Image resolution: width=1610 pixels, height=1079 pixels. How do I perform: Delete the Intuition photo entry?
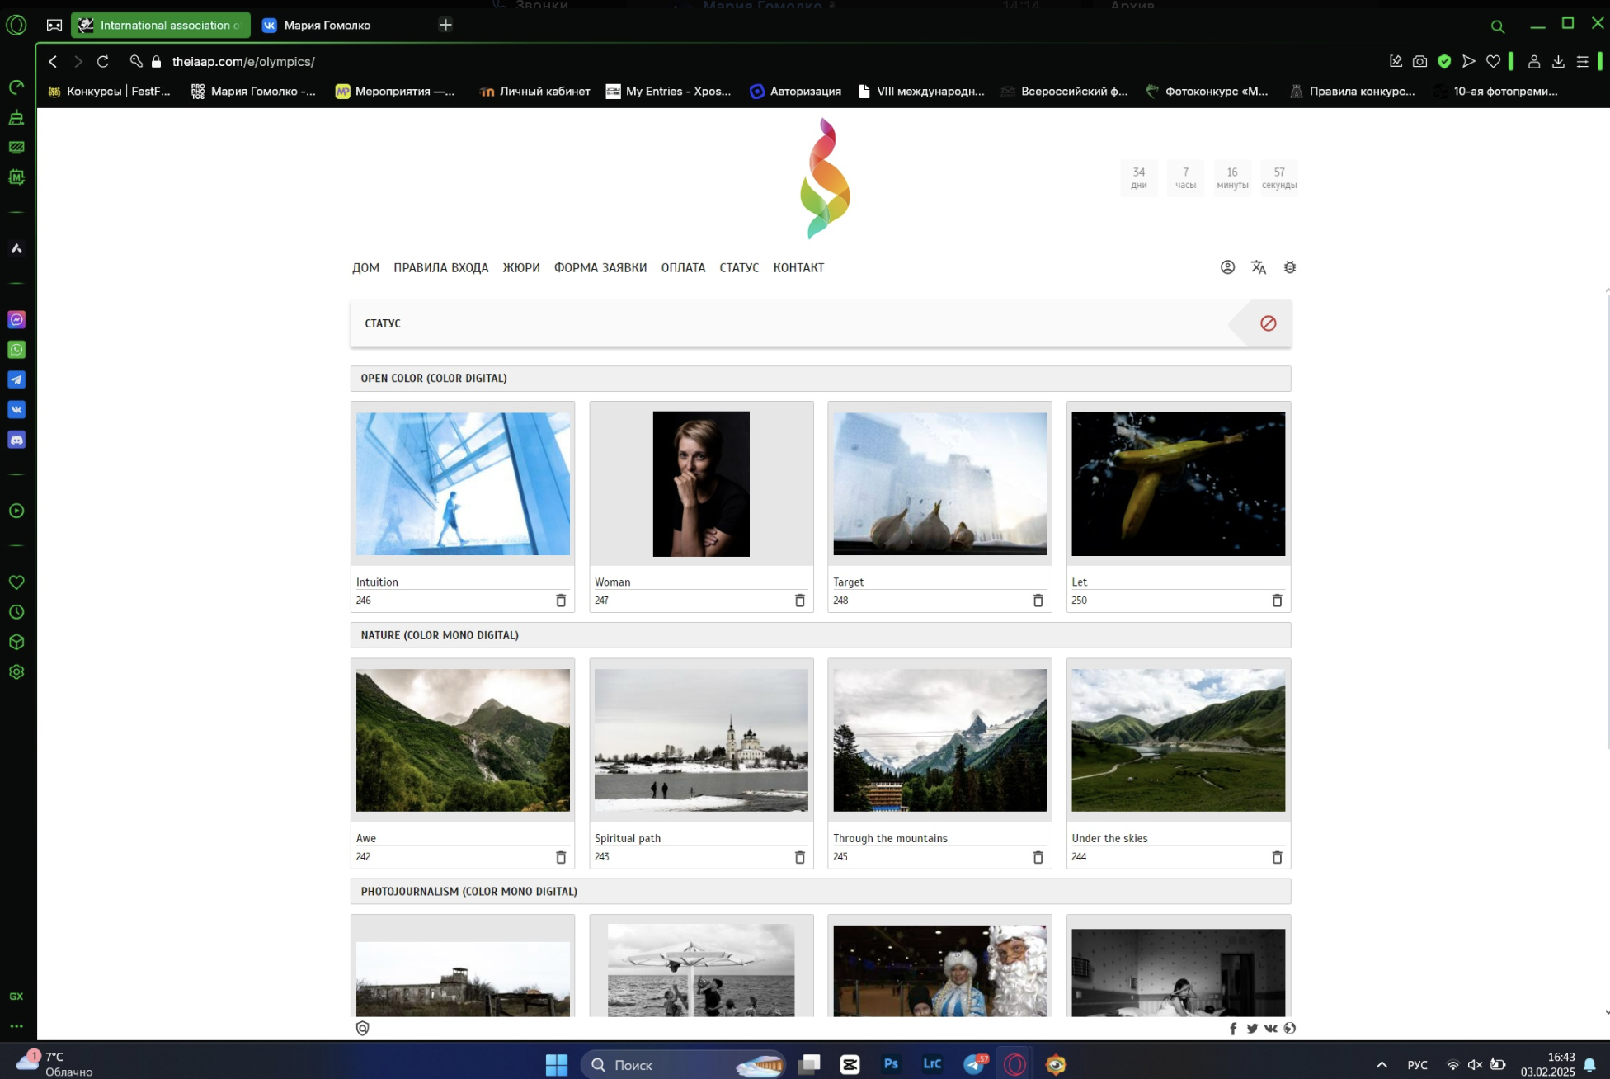click(561, 601)
